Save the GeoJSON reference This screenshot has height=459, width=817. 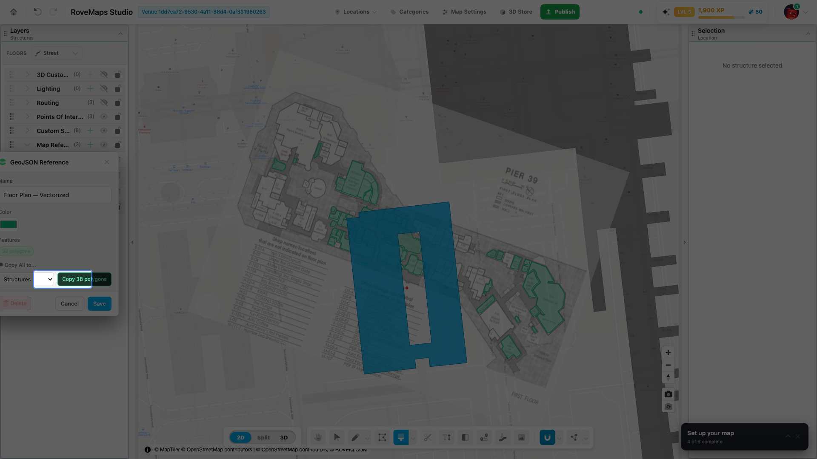coord(99,303)
